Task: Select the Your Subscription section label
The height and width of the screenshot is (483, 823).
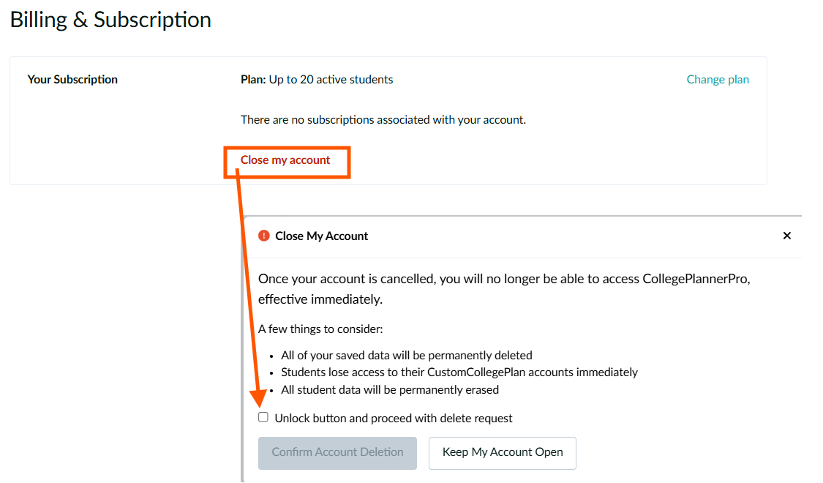Action: pos(72,79)
